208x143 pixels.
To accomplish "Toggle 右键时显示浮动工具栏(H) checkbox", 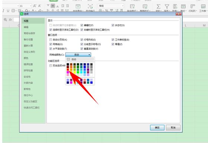I will 82,30.
